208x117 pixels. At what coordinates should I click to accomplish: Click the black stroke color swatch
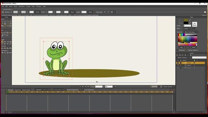tap(186, 23)
